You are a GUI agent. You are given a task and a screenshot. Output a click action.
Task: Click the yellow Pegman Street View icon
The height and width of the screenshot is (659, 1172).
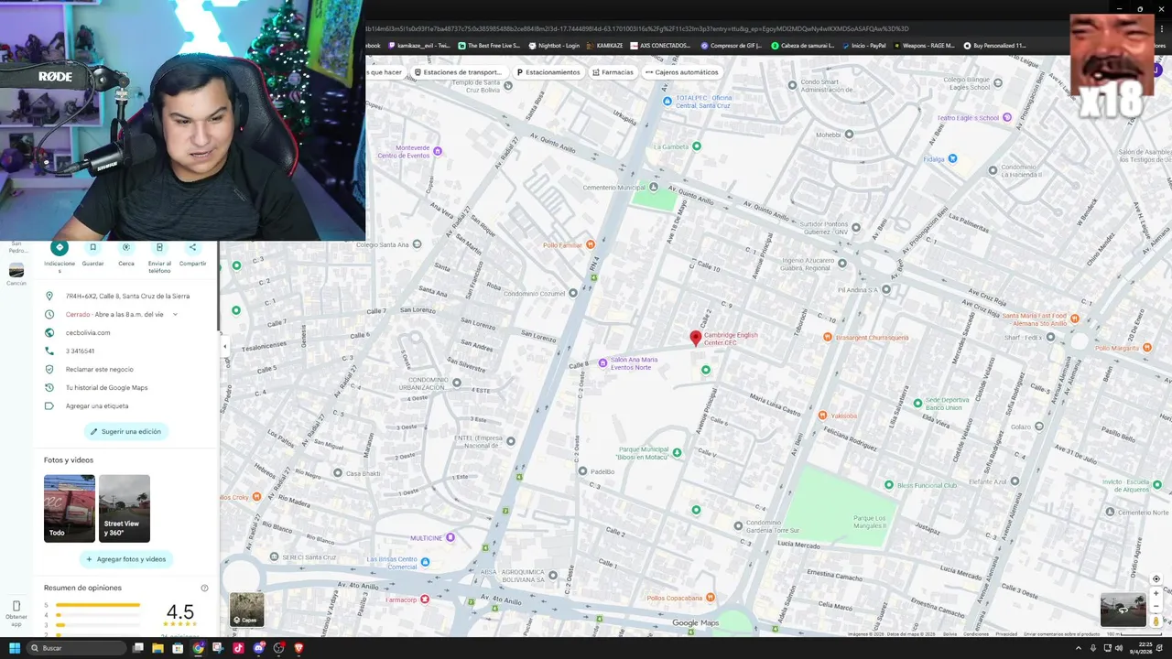[x=1156, y=621]
